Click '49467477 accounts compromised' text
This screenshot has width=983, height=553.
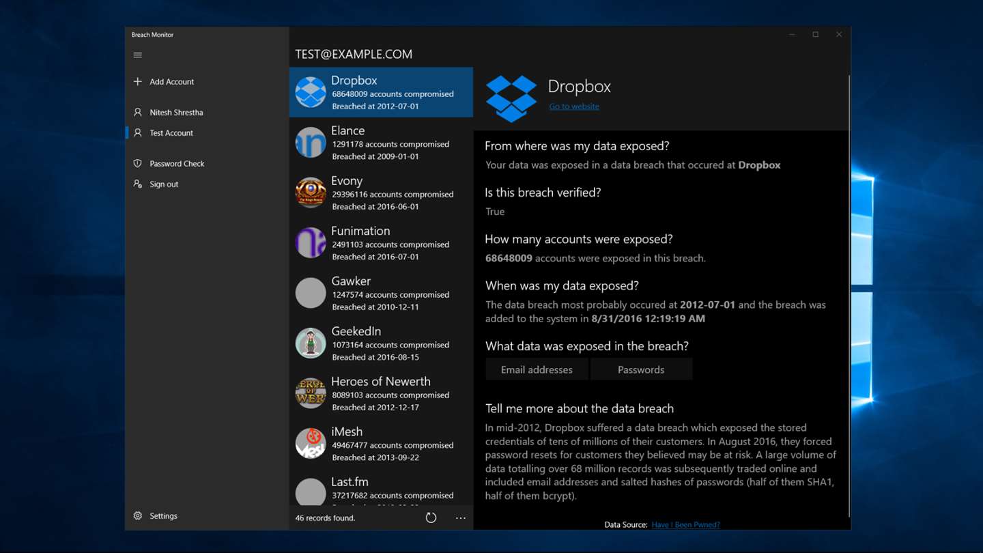tap(393, 445)
